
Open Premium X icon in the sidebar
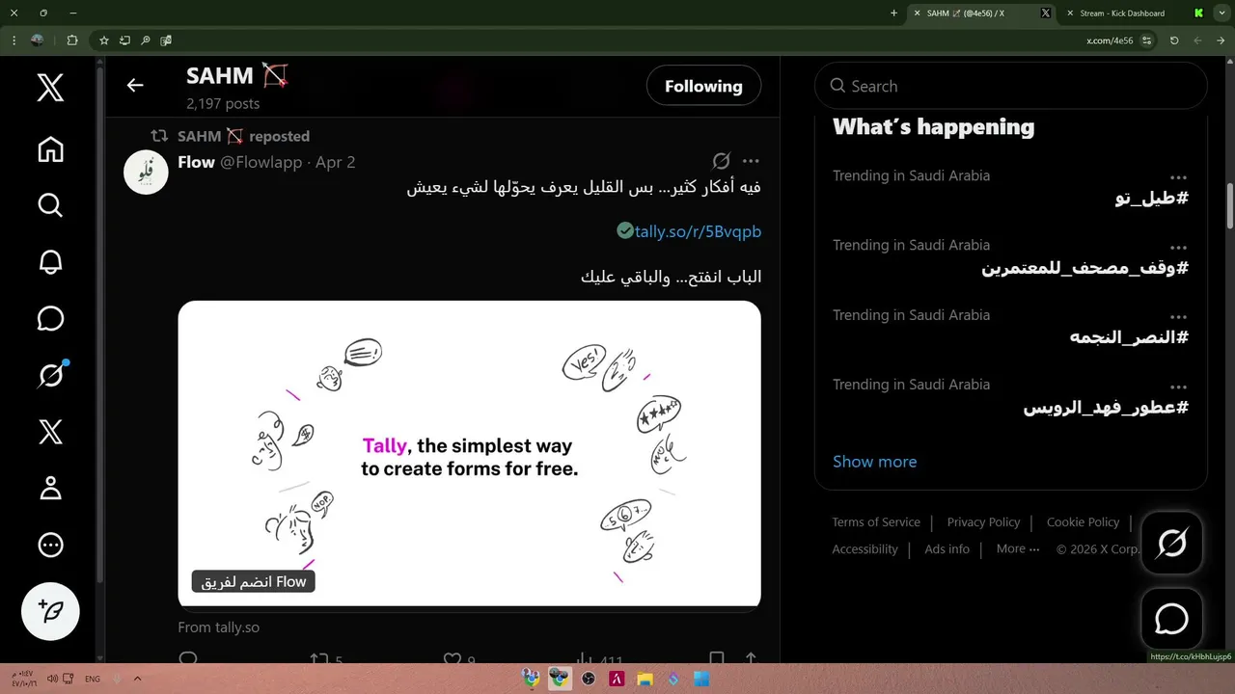point(50,432)
